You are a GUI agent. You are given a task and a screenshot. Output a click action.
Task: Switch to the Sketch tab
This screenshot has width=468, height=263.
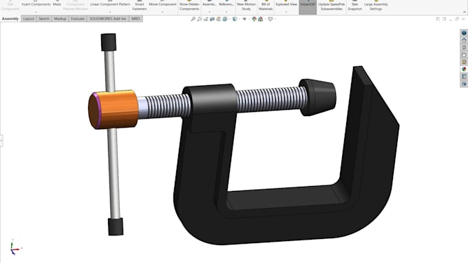click(x=44, y=19)
